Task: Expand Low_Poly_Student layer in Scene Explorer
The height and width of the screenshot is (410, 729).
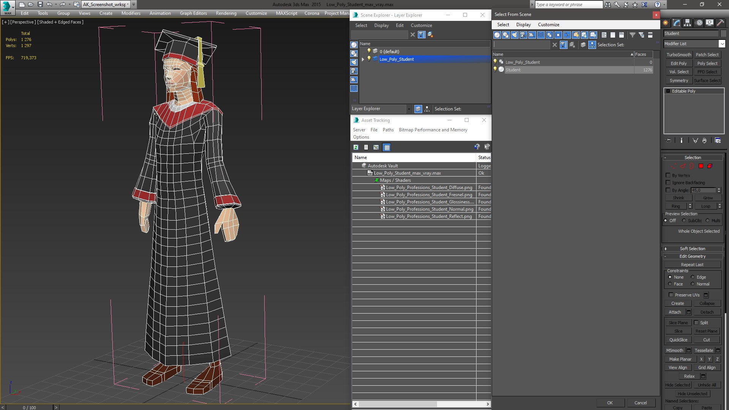Action: (363, 59)
